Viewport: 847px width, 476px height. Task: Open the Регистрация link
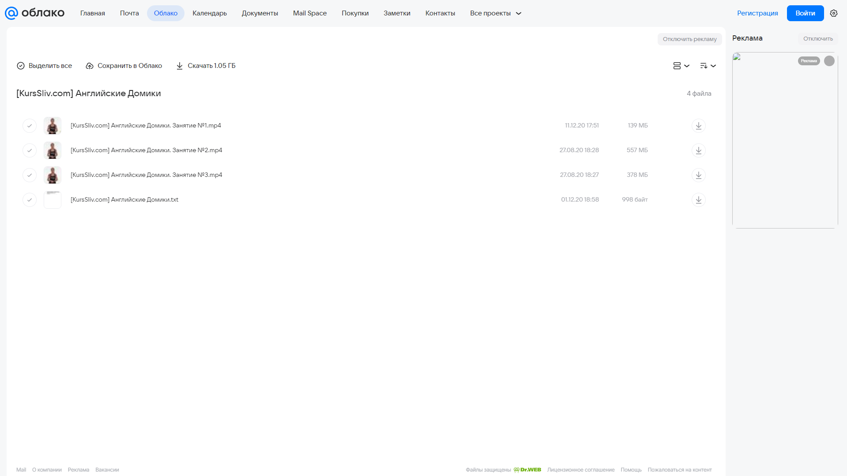[x=757, y=13]
